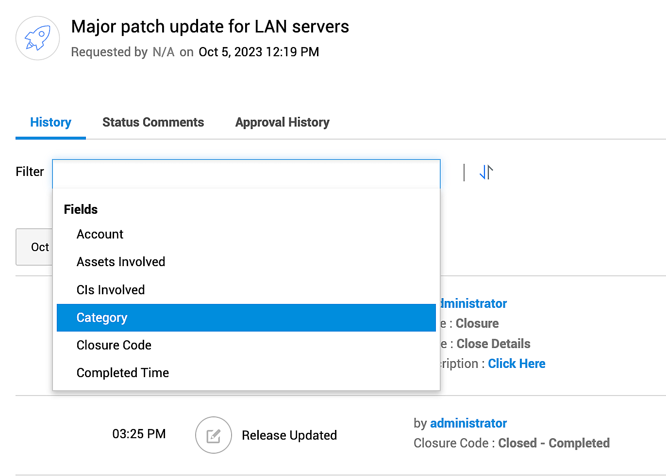
Task: Click the rocket release icon
Action: 38,38
